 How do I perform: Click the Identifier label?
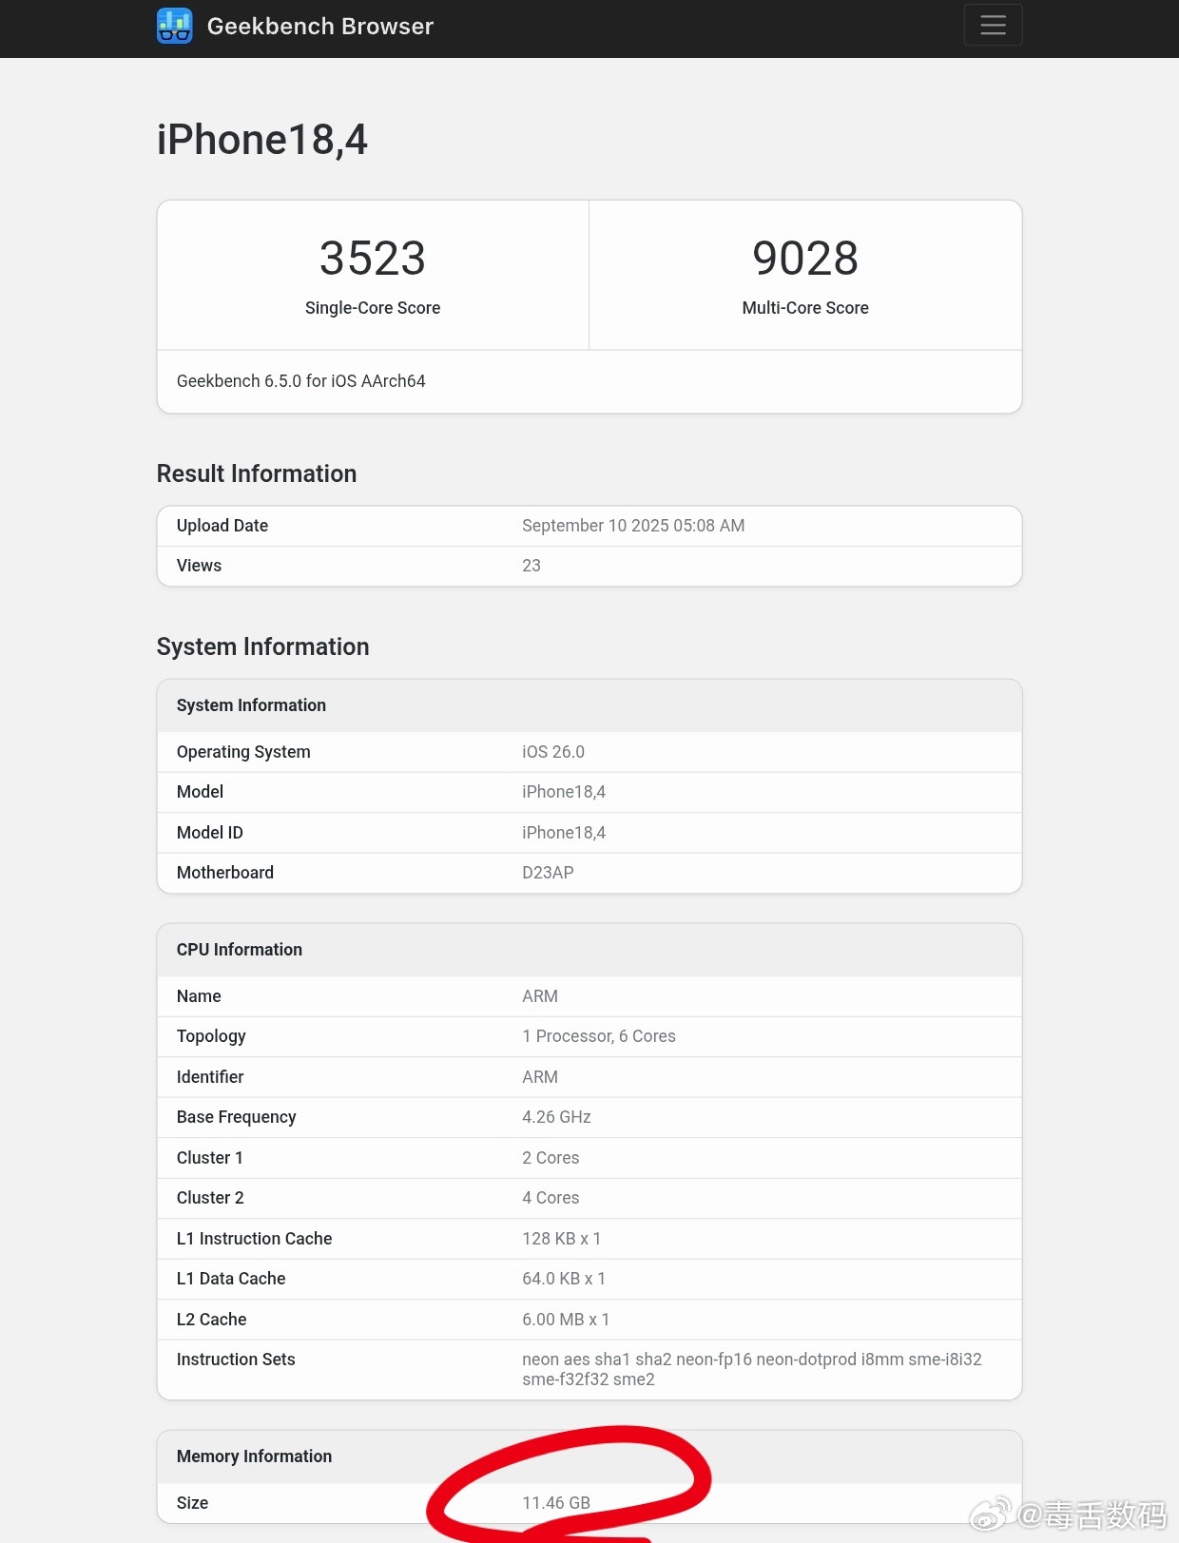coord(210,1077)
